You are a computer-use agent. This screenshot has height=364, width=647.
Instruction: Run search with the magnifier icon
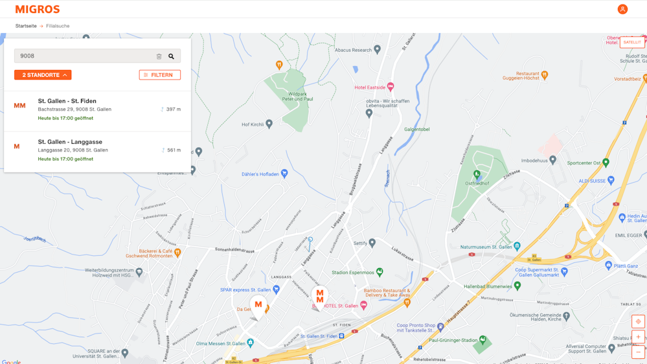171,56
